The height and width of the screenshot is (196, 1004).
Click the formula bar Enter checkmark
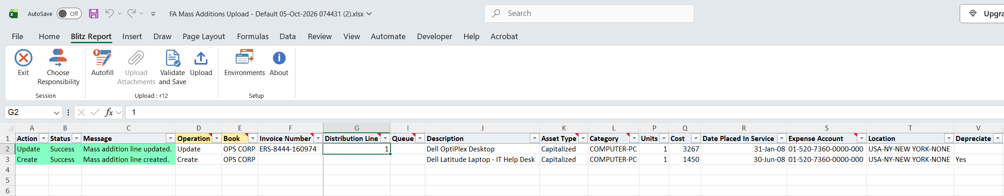95,112
